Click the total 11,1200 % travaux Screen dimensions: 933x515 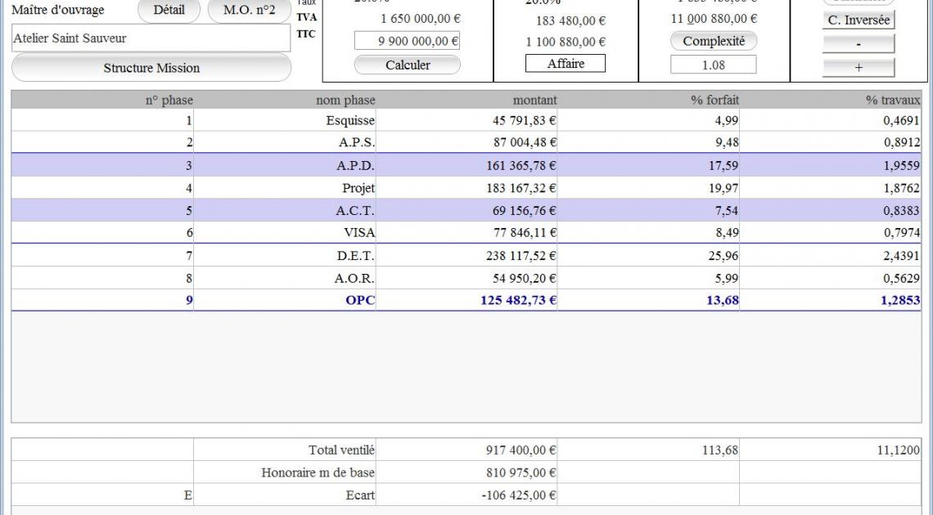tap(899, 450)
